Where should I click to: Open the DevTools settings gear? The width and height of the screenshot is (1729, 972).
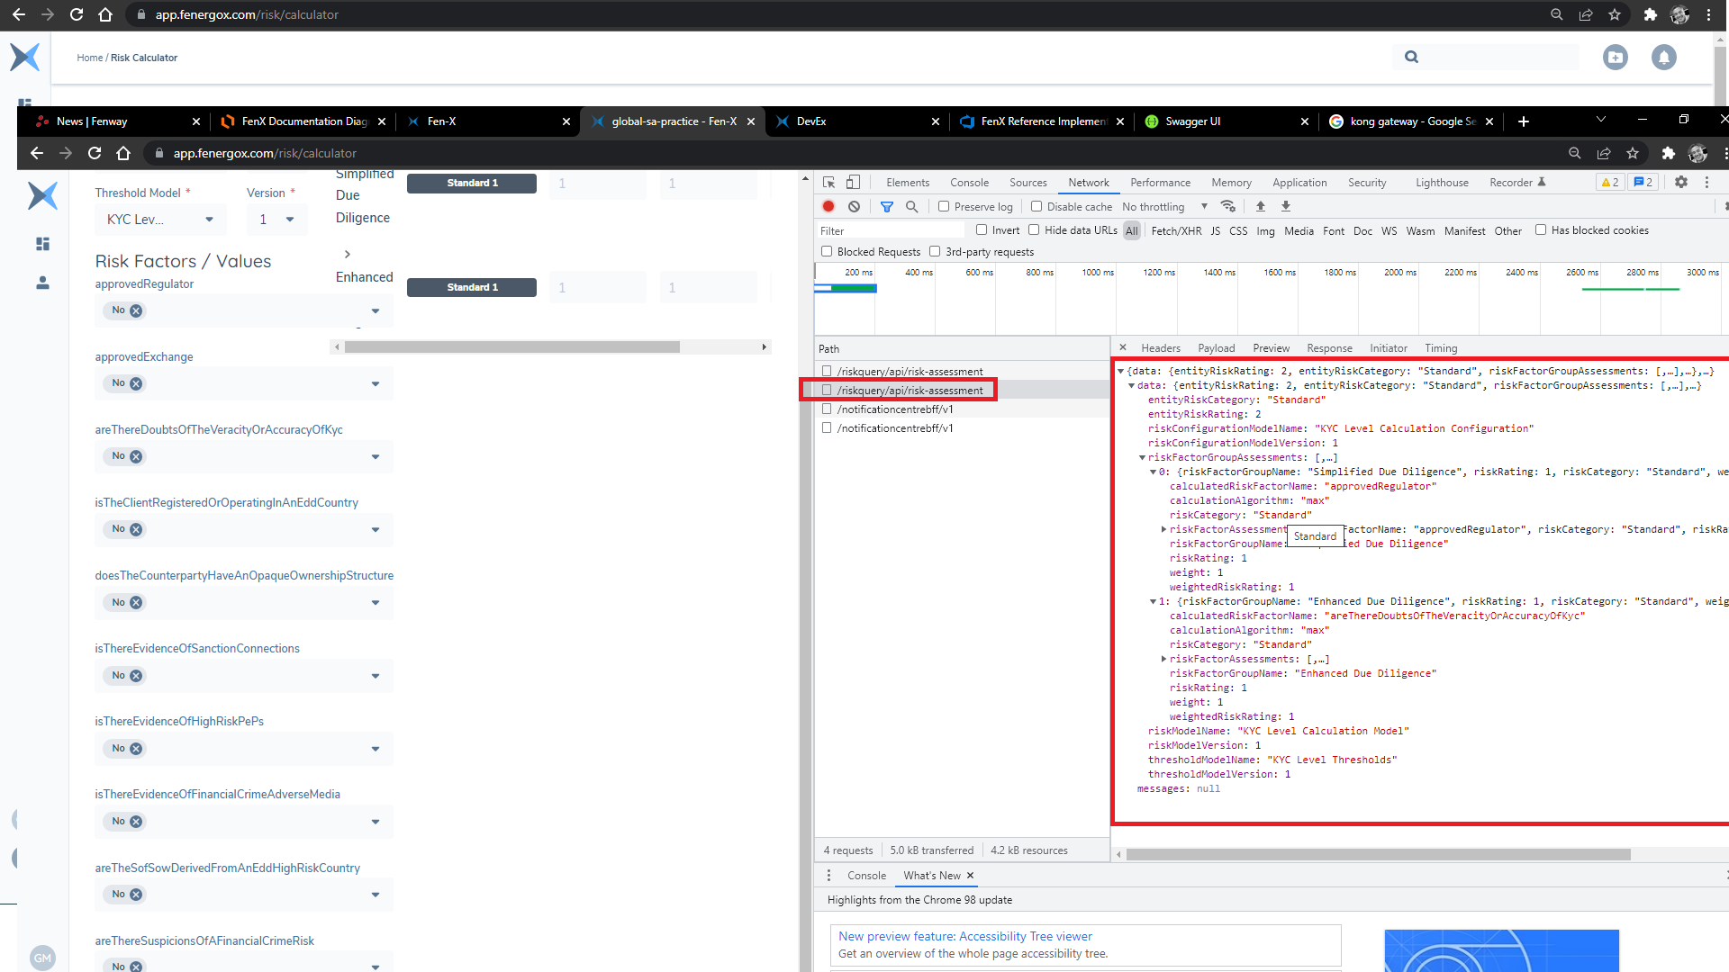click(1680, 182)
